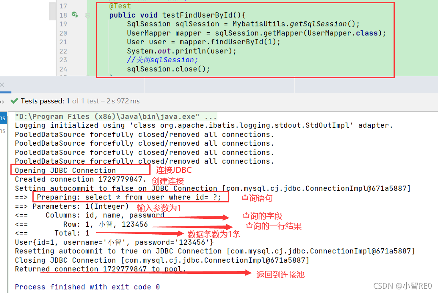Click the 'Resetting autocommit to true' console line
438x293 pixels.
tap(215, 251)
